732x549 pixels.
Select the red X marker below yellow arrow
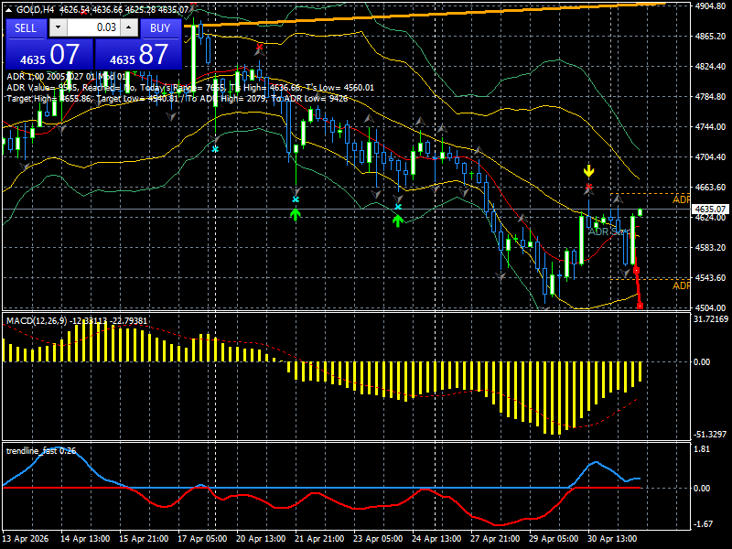click(588, 187)
